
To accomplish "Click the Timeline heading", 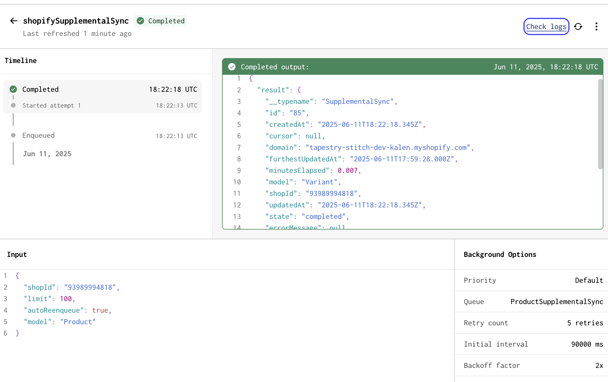I will (21, 61).
